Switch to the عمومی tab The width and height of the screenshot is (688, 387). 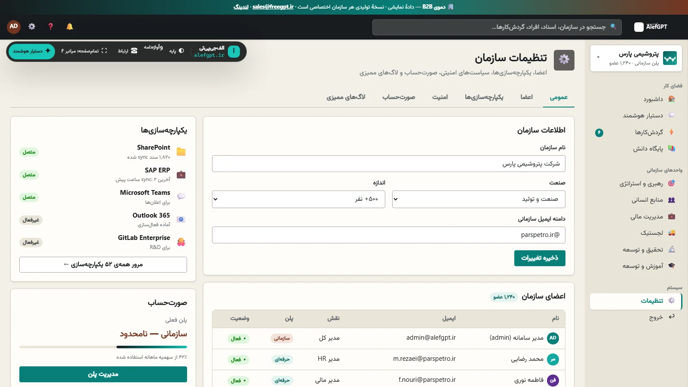(559, 97)
